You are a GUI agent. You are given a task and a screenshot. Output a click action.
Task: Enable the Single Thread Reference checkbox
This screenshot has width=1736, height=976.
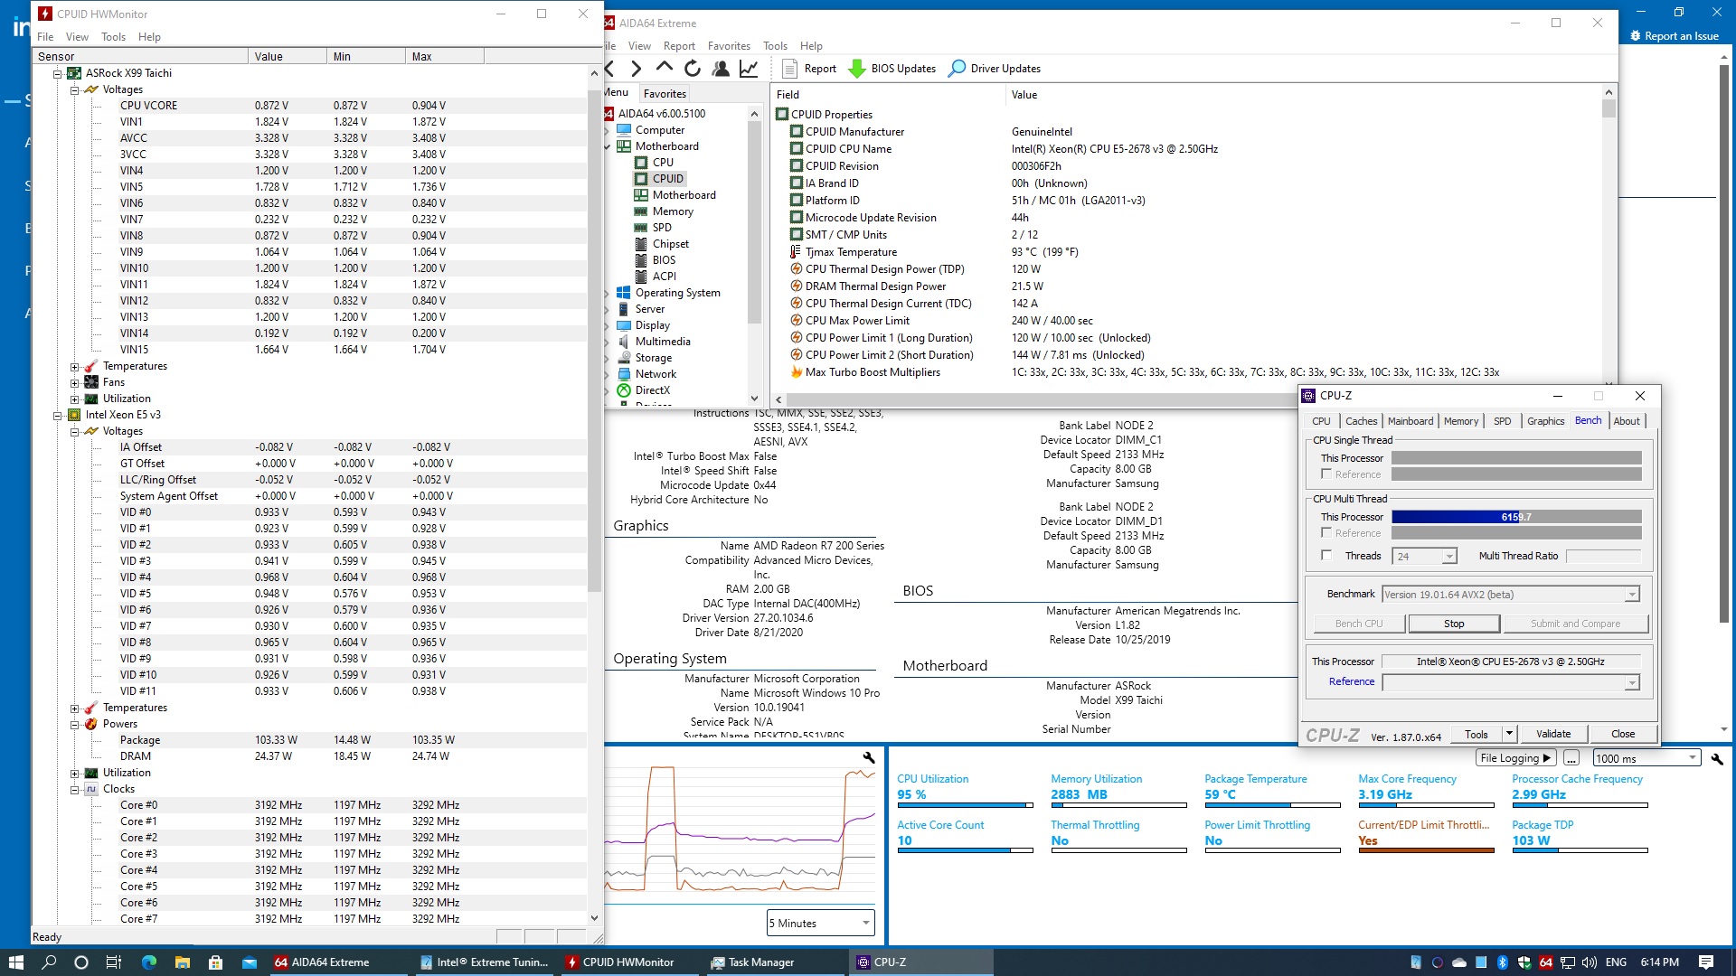point(1326,474)
